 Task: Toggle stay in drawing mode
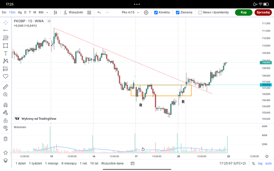[6, 112]
